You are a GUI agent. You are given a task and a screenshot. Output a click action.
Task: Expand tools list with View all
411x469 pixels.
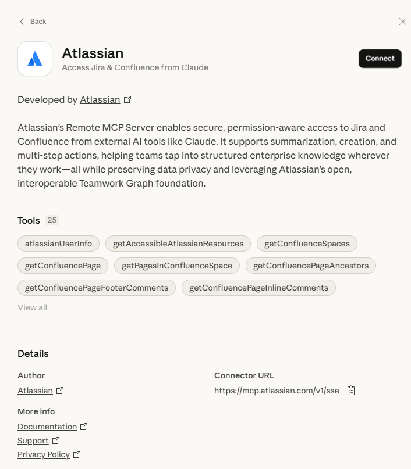coord(32,307)
